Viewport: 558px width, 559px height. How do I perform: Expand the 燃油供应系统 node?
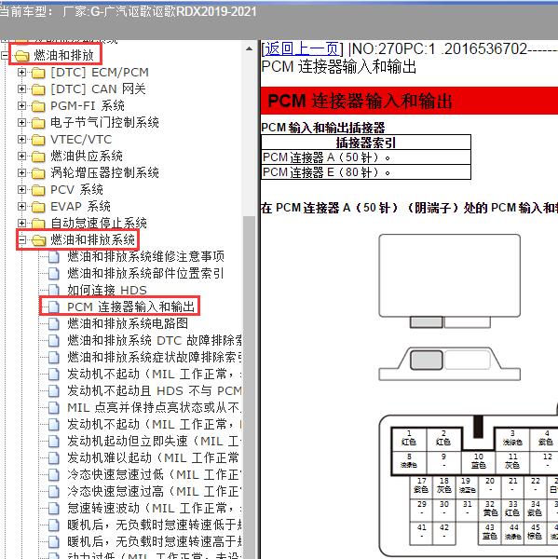point(21,157)
